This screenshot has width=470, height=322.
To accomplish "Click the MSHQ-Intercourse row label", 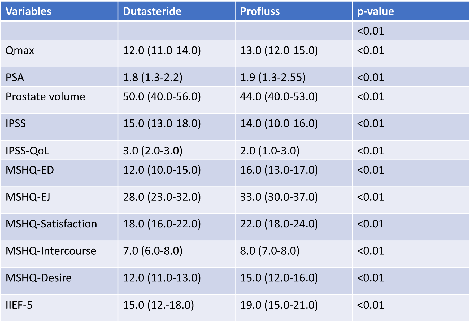I will (x=51, y=251).
